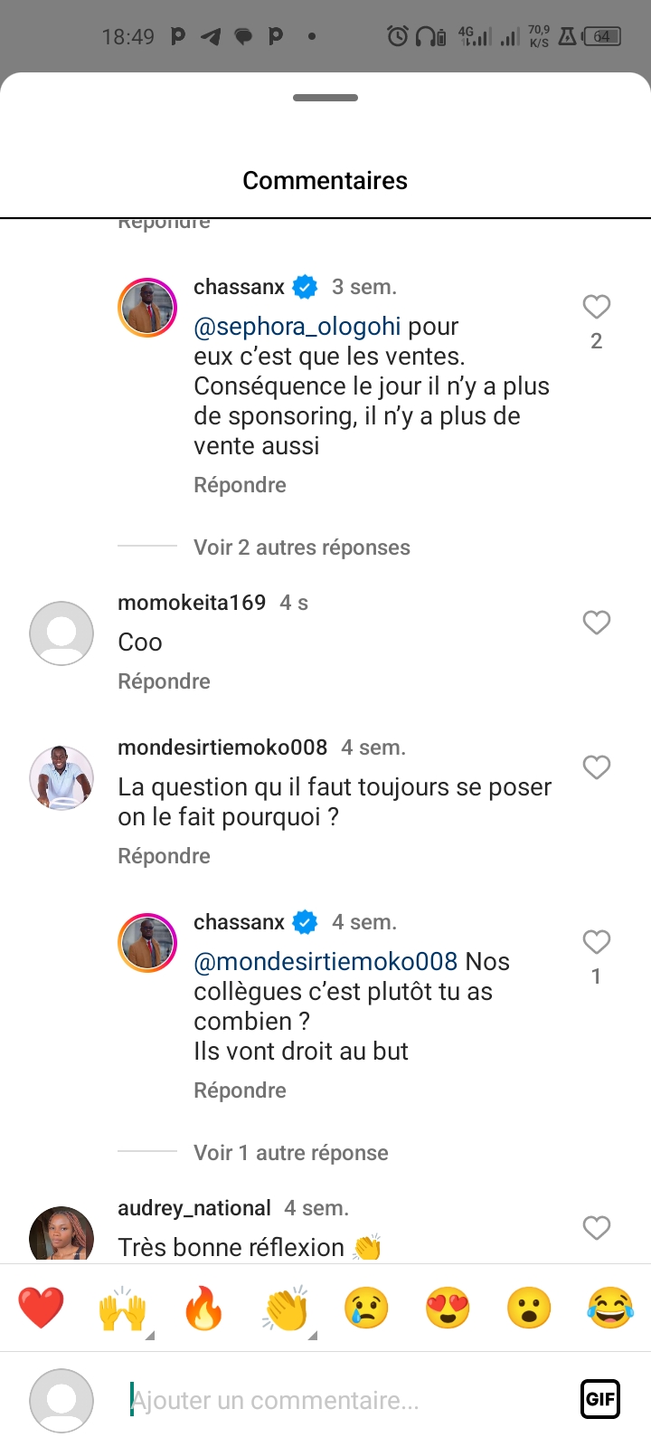
Task: Reply to momokeita169's comment
Action: click(164, 681)
